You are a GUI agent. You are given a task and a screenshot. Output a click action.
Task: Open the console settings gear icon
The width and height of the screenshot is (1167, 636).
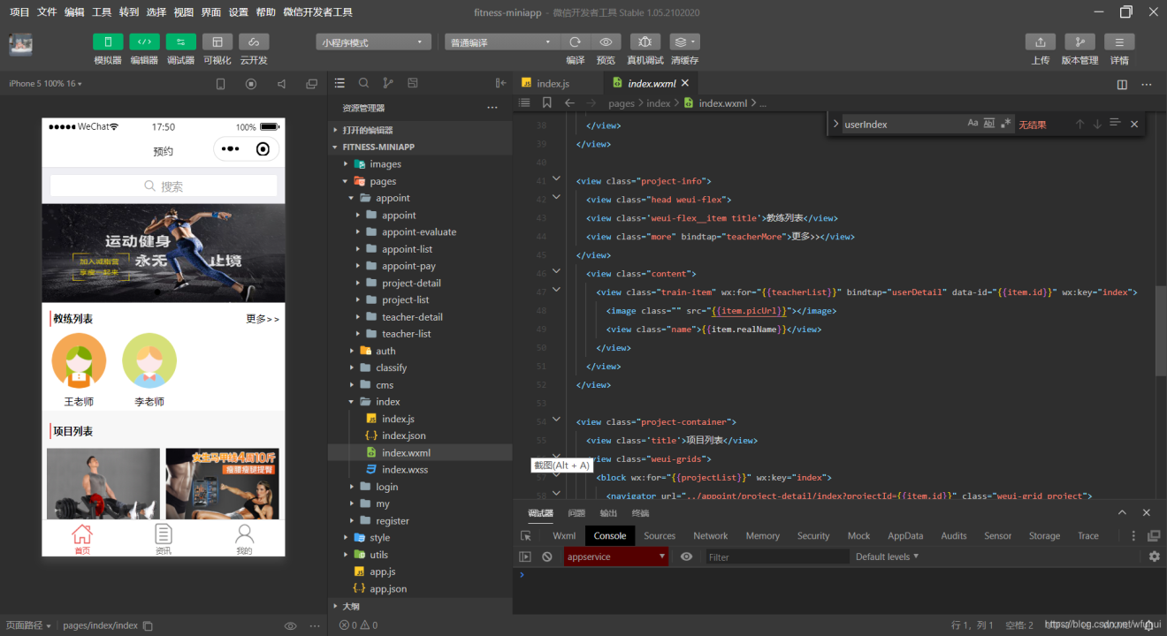coord(1154,556)
